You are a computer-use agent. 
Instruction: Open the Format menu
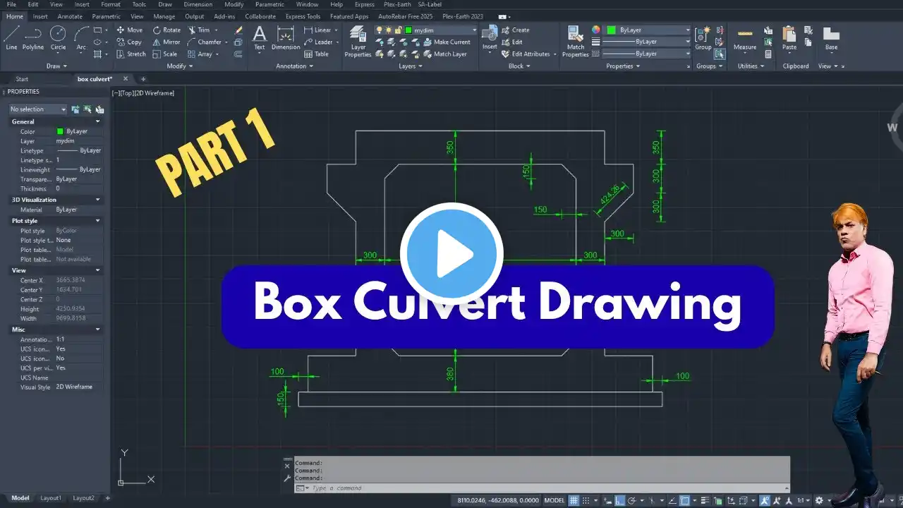111,4
